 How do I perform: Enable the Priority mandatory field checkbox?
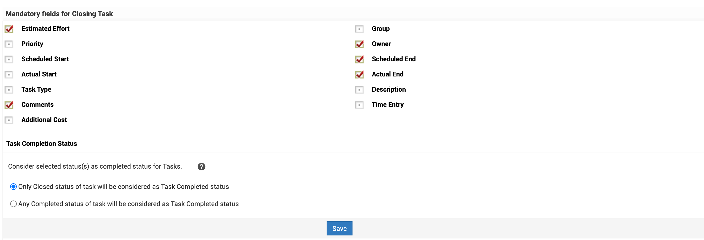(x=9, y=44)
